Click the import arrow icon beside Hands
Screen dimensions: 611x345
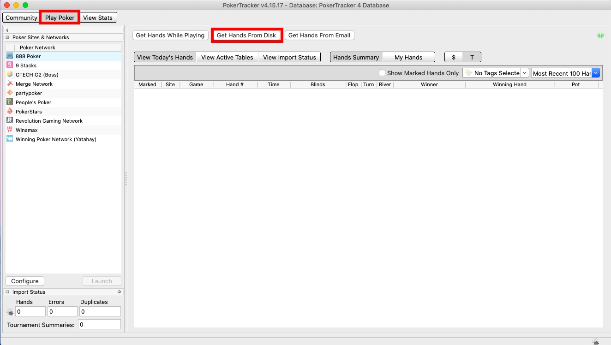[10, 312]
